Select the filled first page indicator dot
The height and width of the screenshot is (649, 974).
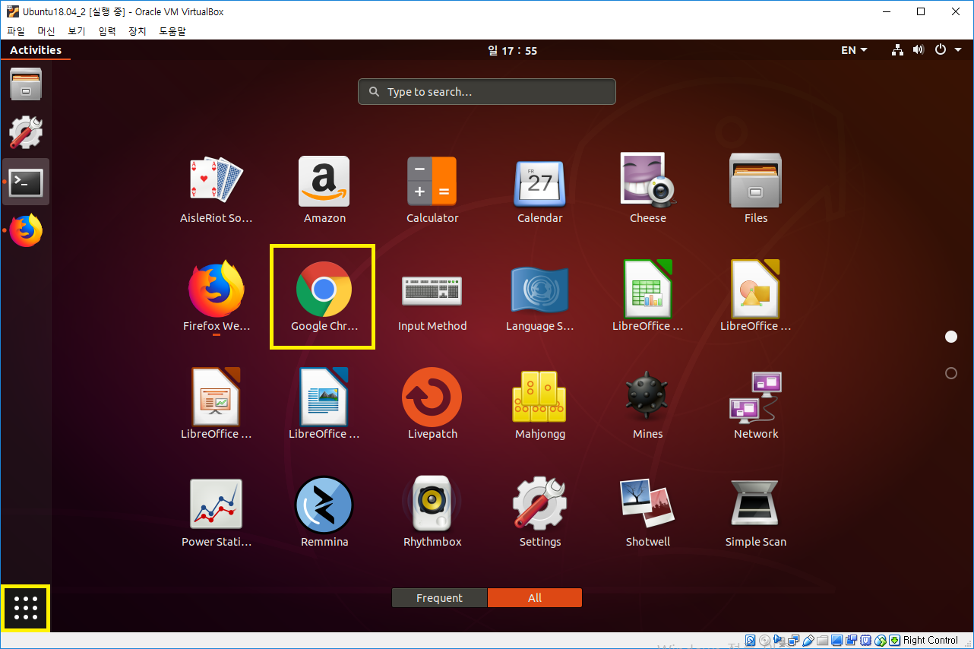click(950, 337)
